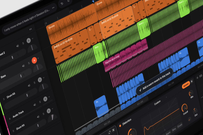Solo track 5 Drum Kit

tap(44, 114)
